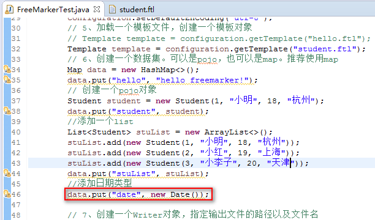Click line number 41 in the gutter
Image resolution: width=375 pixels, height=220 pixels.
[16, 142]
